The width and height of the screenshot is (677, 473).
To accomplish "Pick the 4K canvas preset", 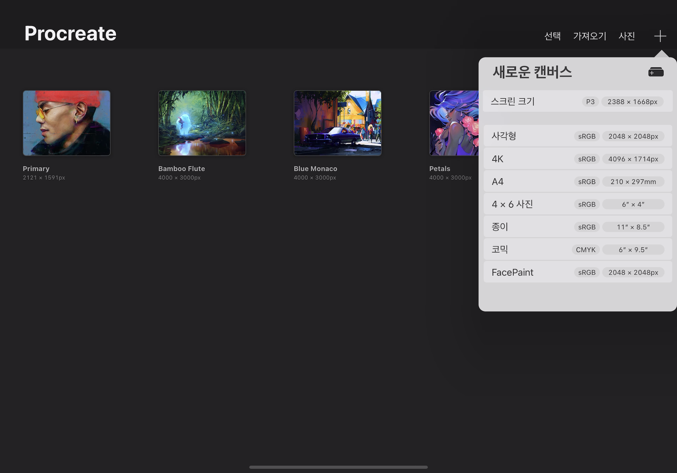I will click(x=577, y=159).
